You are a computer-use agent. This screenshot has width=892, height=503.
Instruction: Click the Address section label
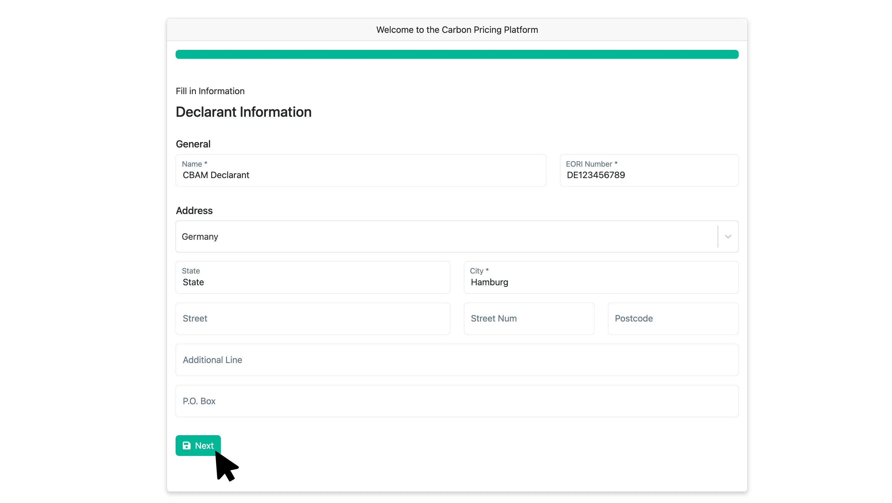click(x=194, y=211)
